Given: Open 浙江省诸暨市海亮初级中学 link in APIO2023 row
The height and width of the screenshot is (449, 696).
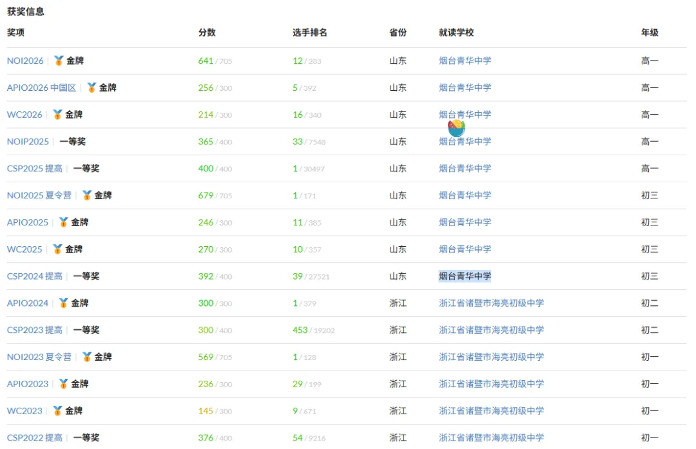Looking at the screenshot, I should pyautogui.click(x=491, y=384).
